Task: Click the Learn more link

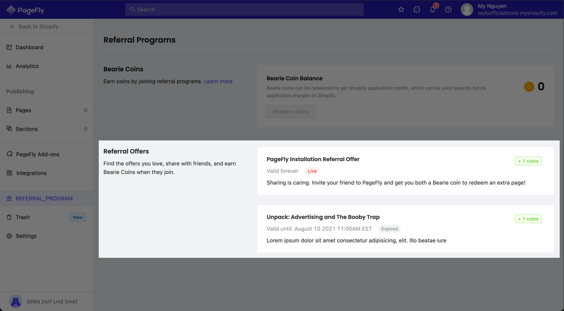Action: 218,81
